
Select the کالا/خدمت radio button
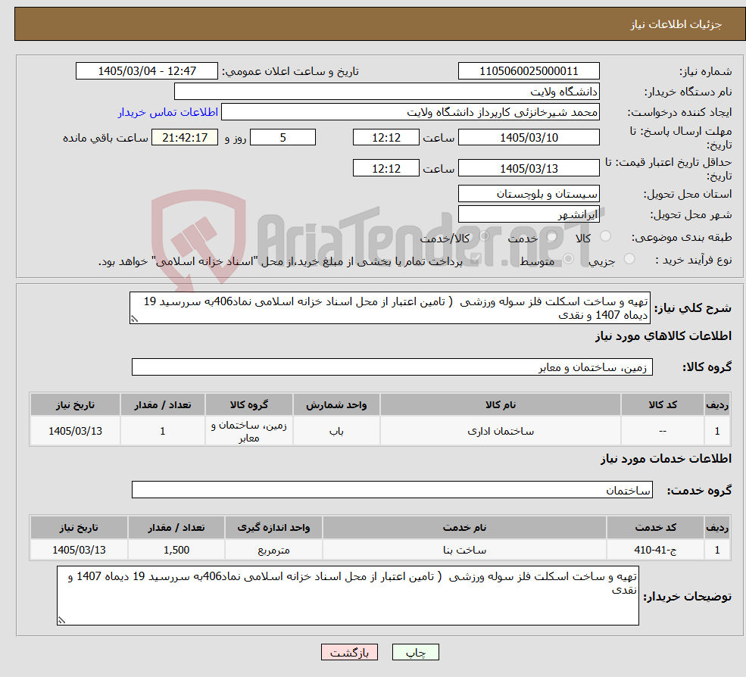pyautogui.click(x=484, y=236)
